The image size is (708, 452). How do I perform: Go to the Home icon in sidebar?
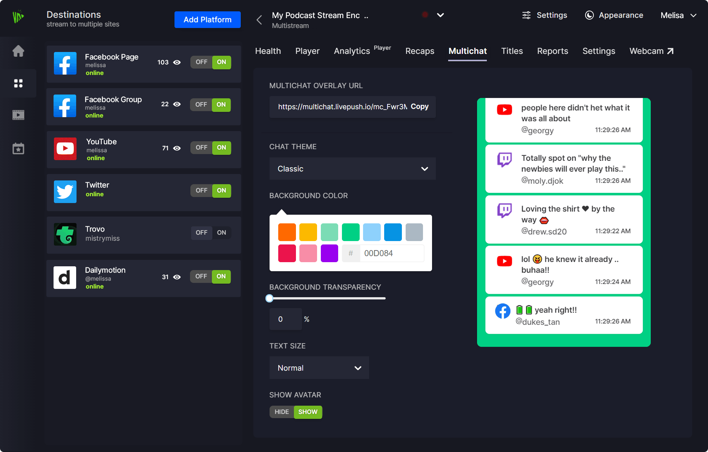pyautogui.click(x=18, y=51)
